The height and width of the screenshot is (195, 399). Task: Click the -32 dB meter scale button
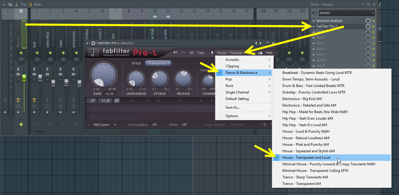pyautogui.click(x=105, y=101)
